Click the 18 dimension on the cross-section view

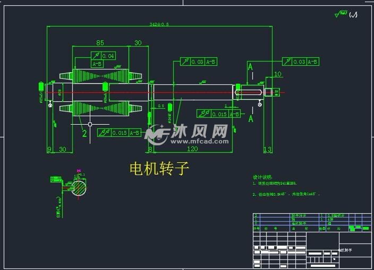76,176
